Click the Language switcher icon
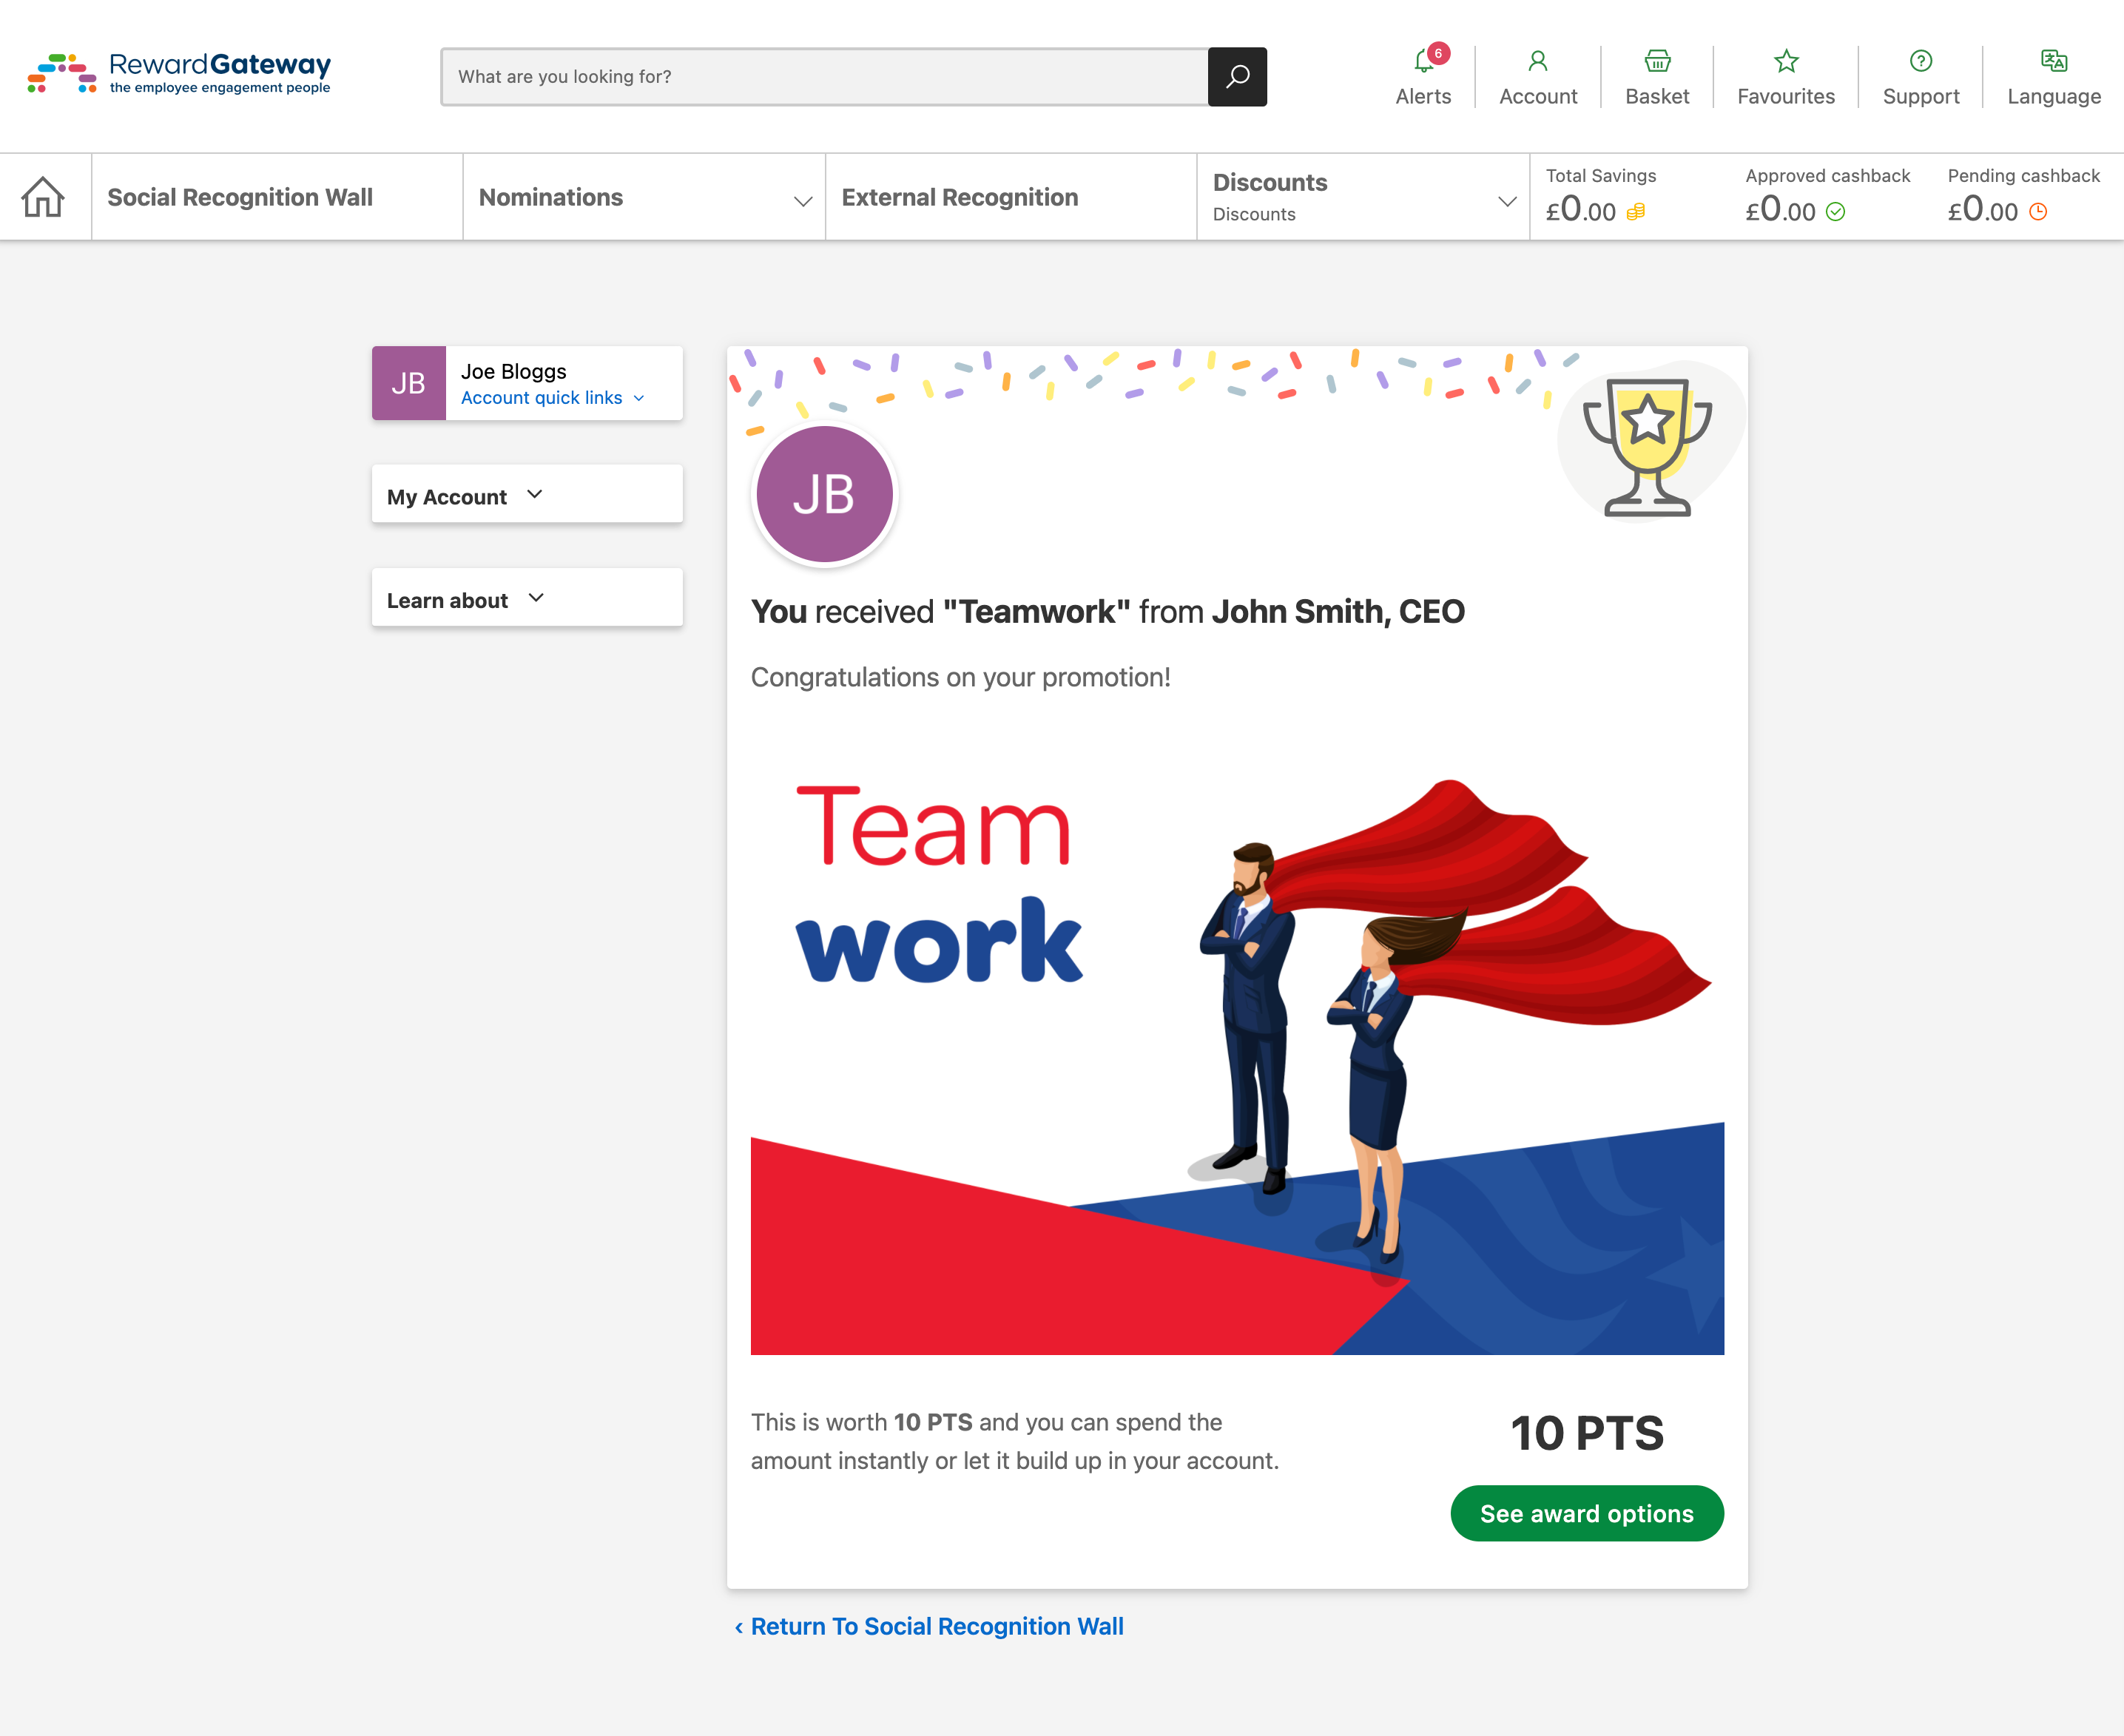2124x1736 pixels. point(2050,60)
